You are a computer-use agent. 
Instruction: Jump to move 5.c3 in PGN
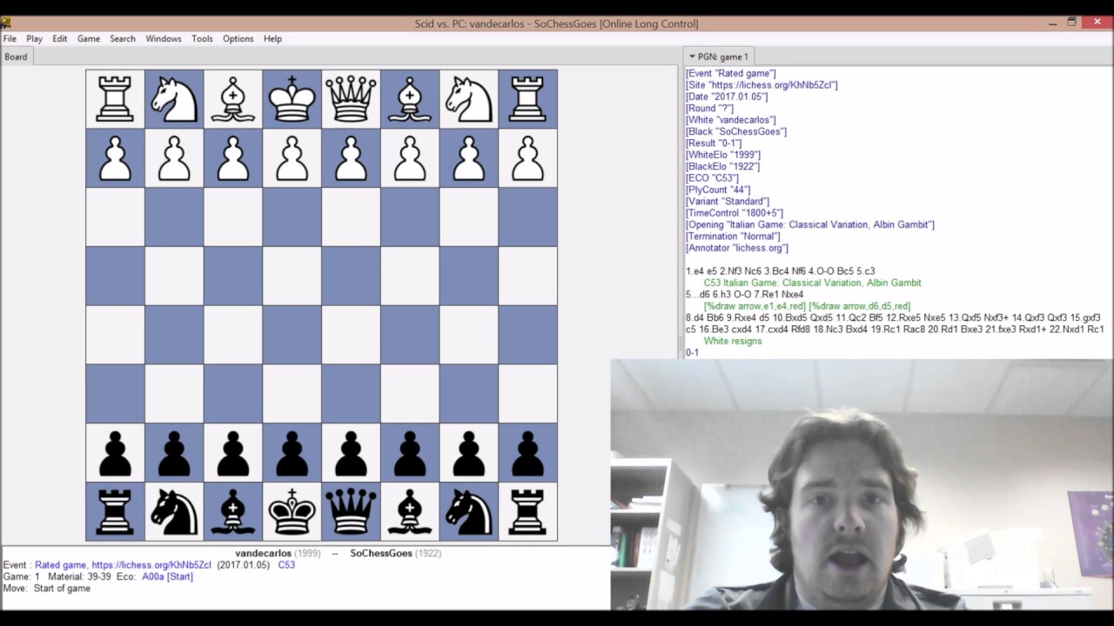point(865,271)
